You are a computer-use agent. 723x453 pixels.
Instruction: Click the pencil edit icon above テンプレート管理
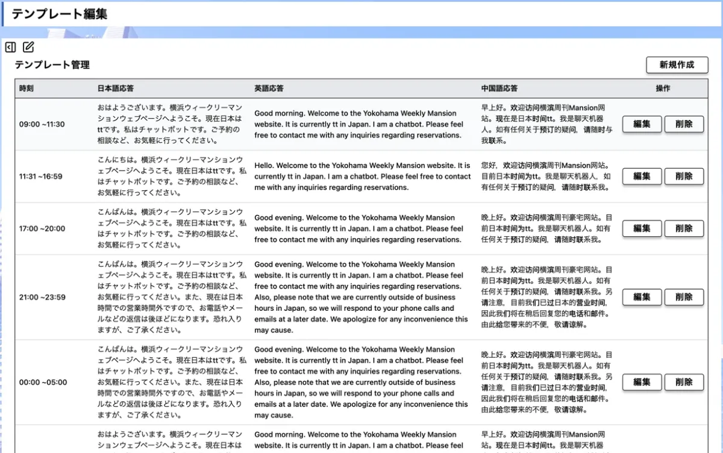point(28,47)
